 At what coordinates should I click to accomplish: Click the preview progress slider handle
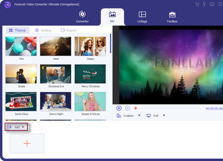136,108
